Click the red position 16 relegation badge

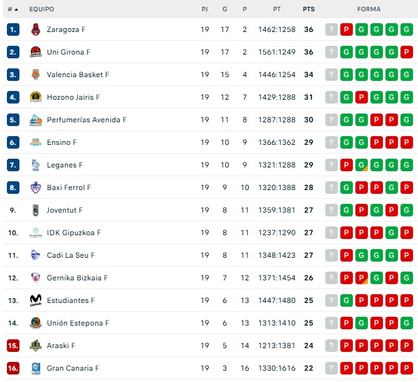(13, 368)
